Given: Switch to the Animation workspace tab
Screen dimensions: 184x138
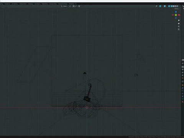Looking at the screenshot, I should coord(38,4).
